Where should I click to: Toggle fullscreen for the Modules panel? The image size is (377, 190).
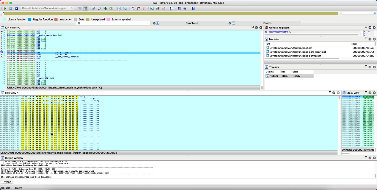pyautogui.click(x=366, y=39)
